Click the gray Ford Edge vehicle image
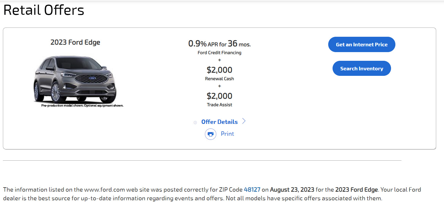Image resolution: width=444 pixels, height=211 pixels. 75,79
